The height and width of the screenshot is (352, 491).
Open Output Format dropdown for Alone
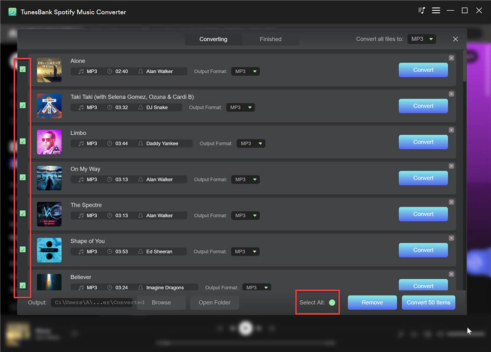coord(245,71)
